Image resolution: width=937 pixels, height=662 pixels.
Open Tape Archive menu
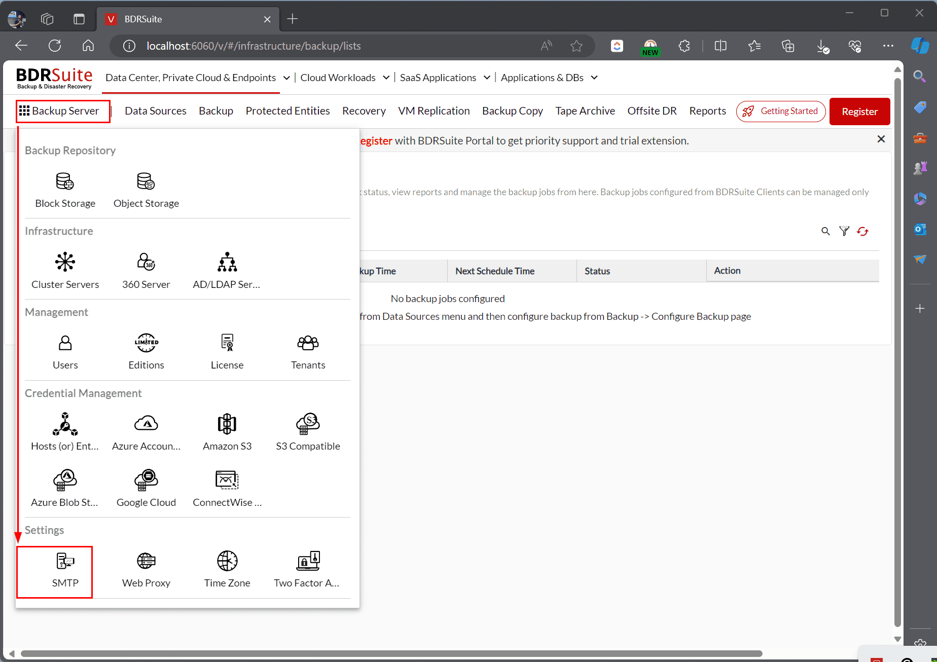click(x=585, y=111)
